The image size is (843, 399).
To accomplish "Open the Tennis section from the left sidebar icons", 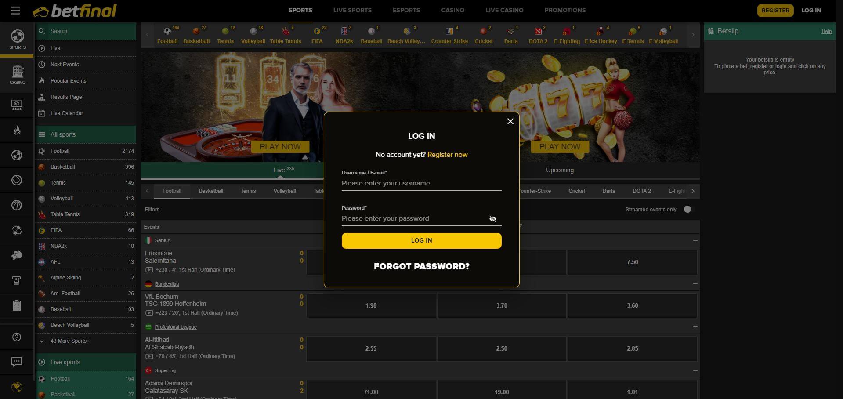I will (x=17, y=180).
